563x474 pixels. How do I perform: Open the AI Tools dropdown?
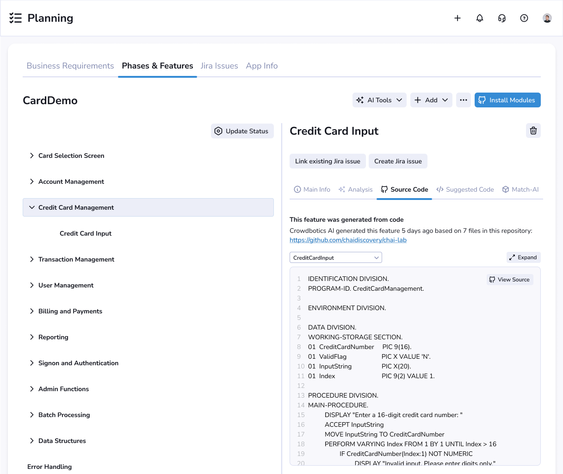[x=379, y=100]
